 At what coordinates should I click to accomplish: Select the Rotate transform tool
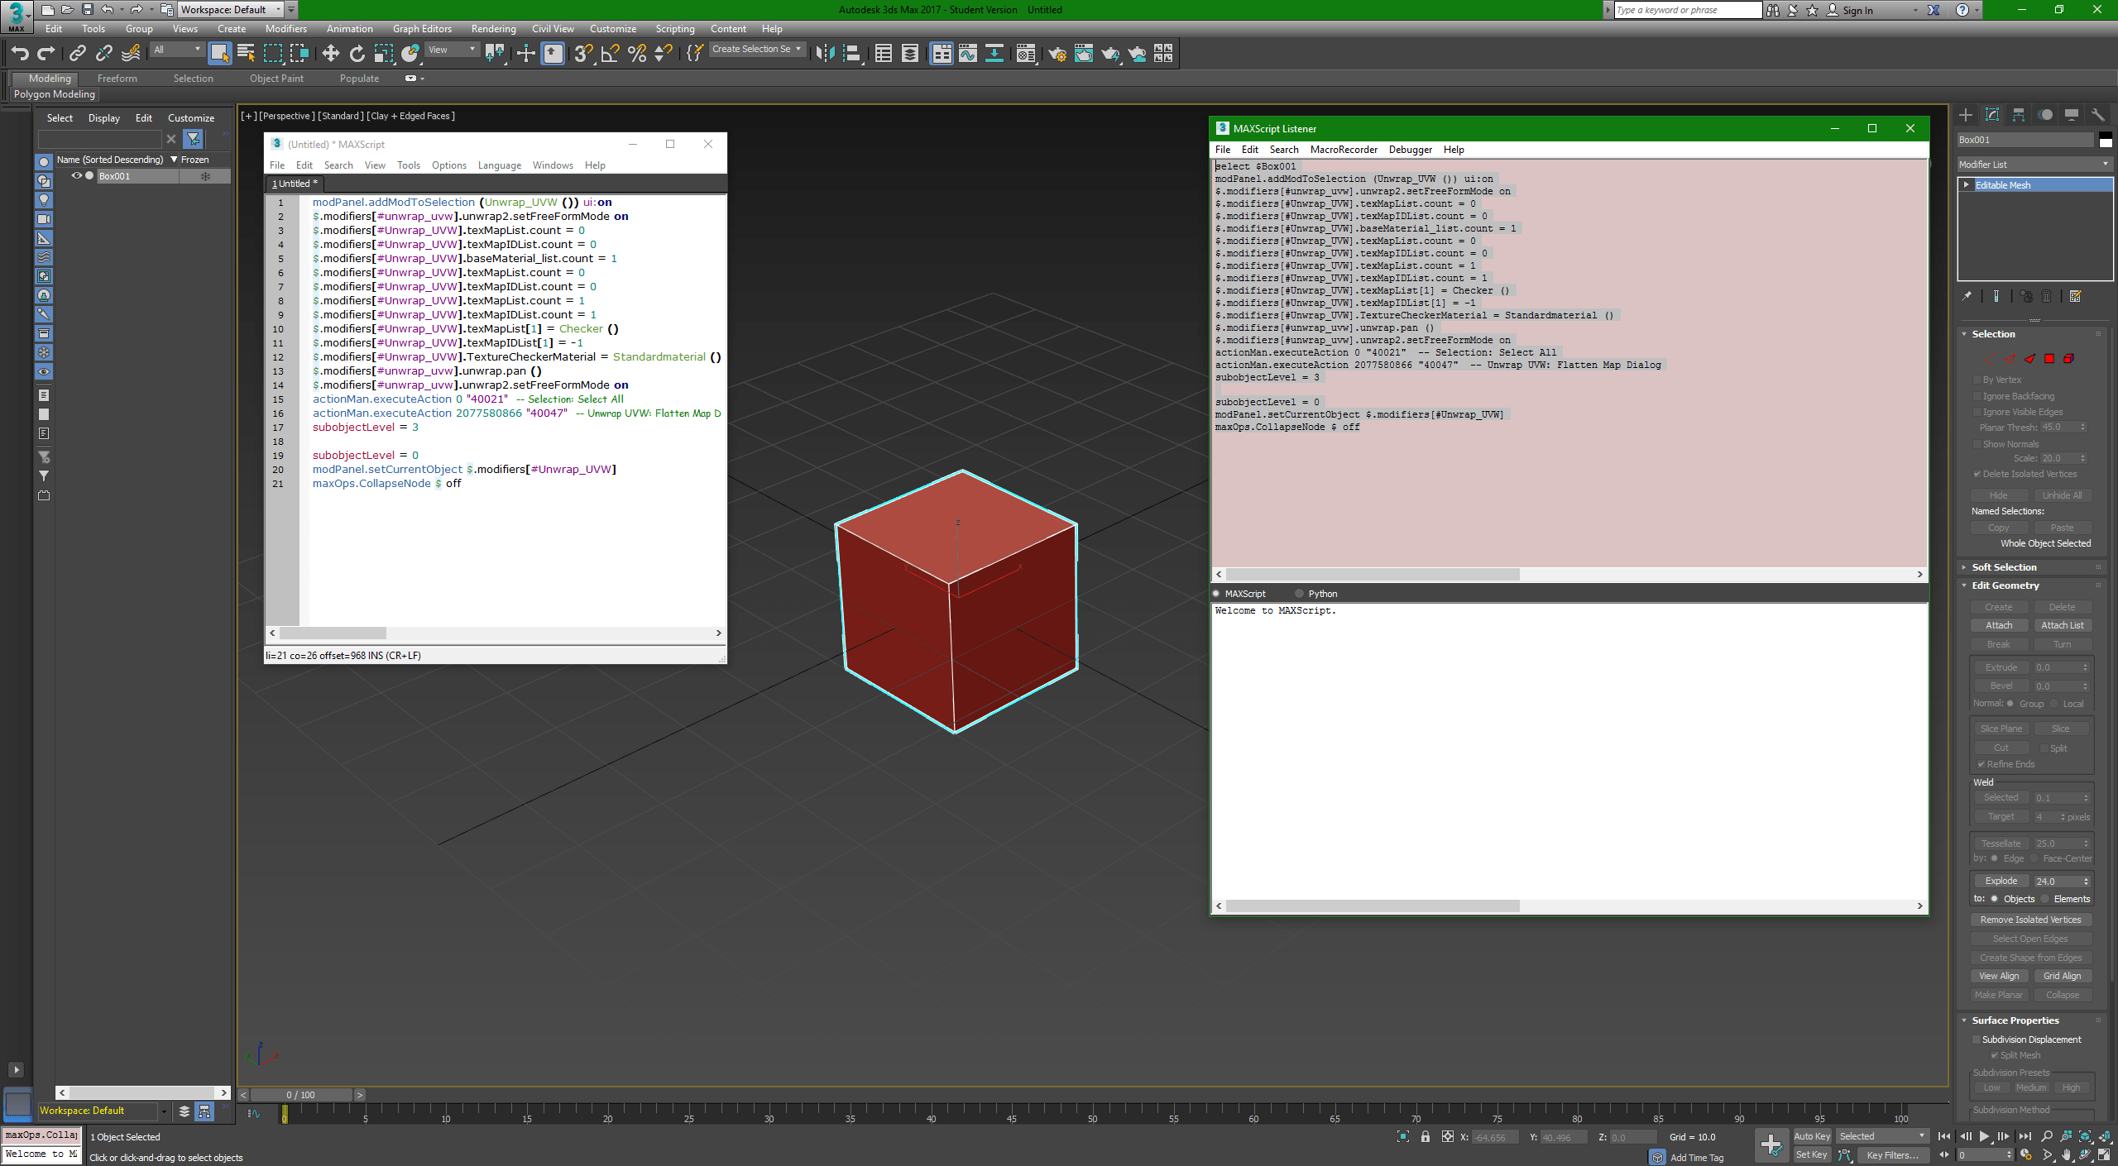pyautogui.click(x=357, y=54)
